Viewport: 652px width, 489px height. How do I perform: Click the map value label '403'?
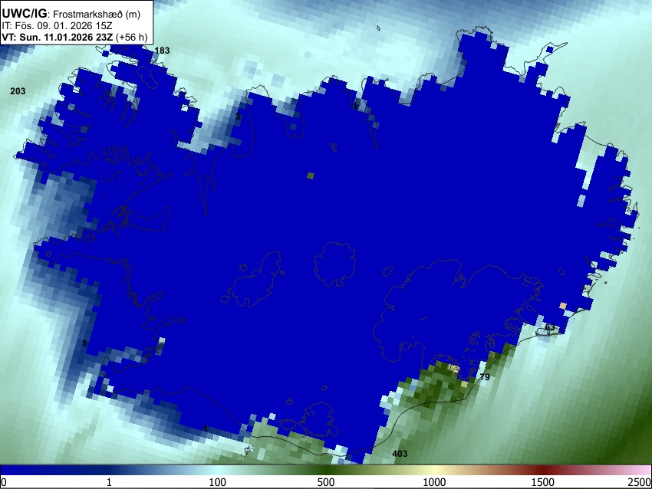point(400,454)
